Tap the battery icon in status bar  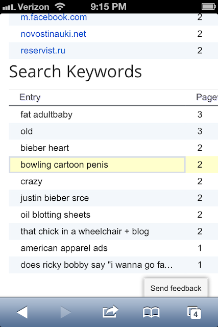(209, 7)
